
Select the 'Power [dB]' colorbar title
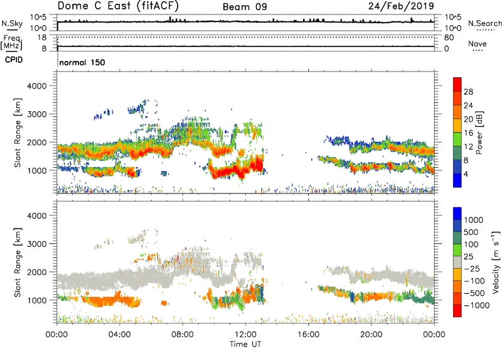click(479, 133)
